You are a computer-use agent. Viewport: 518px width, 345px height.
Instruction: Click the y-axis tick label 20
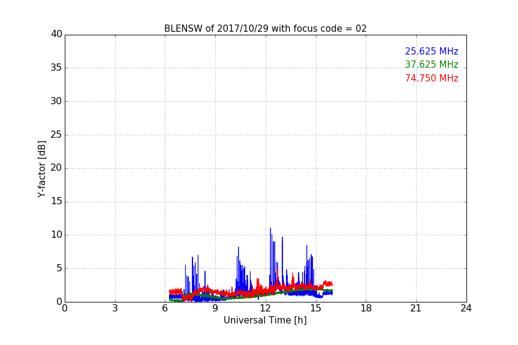(x=56, y=168)
